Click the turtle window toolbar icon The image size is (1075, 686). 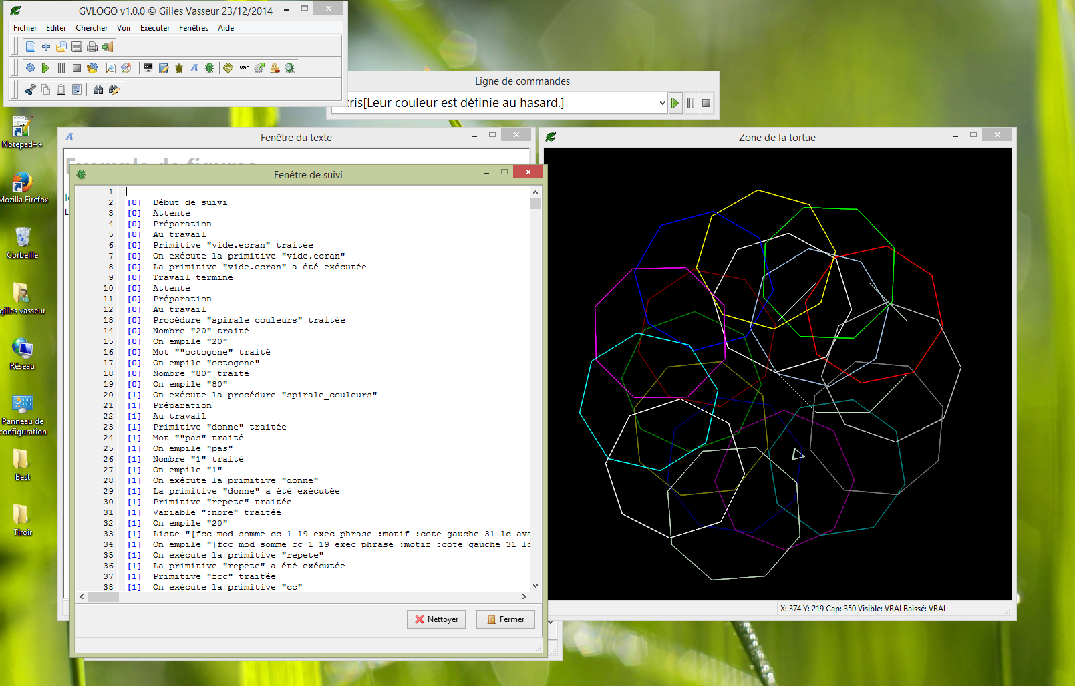179,68
